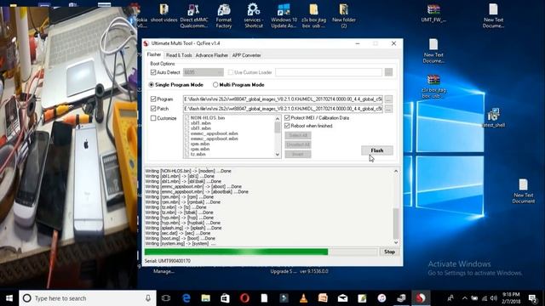Switch to the Read & Tools tab
Viewport: 545px width, 306px height.
tap(179, 55)
